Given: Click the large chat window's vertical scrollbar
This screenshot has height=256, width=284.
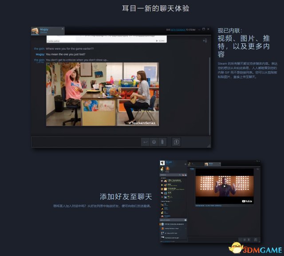Looking at the screenshot, I should tap(210, 96).
